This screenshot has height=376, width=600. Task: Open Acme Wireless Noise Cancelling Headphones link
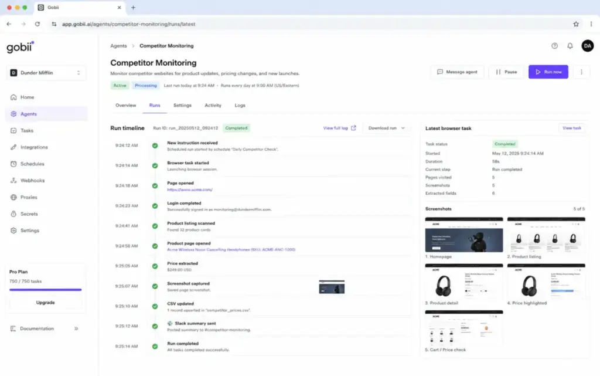coord(231,250)
